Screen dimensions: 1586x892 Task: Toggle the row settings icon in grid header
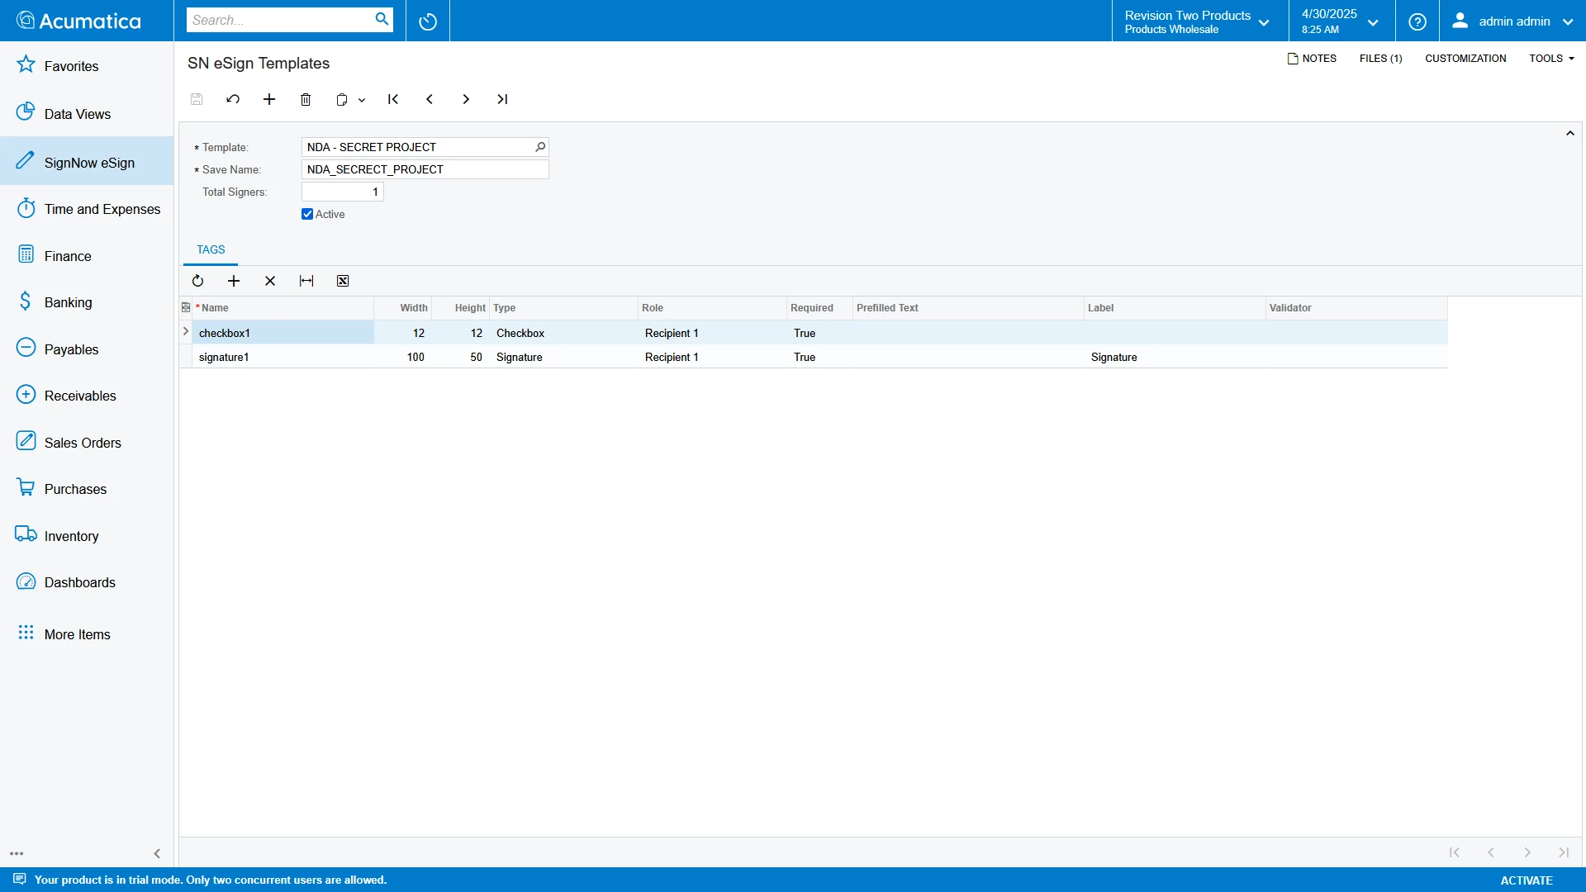click(x=184, y=306)
